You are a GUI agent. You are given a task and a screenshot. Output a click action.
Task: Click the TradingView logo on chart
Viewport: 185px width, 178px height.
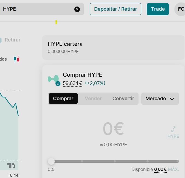coord(11,165)
